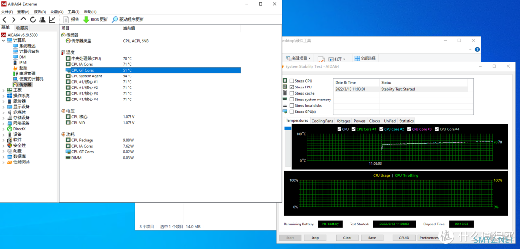
Task: Switch to the Statistics tab
Action: coord(406,121)
